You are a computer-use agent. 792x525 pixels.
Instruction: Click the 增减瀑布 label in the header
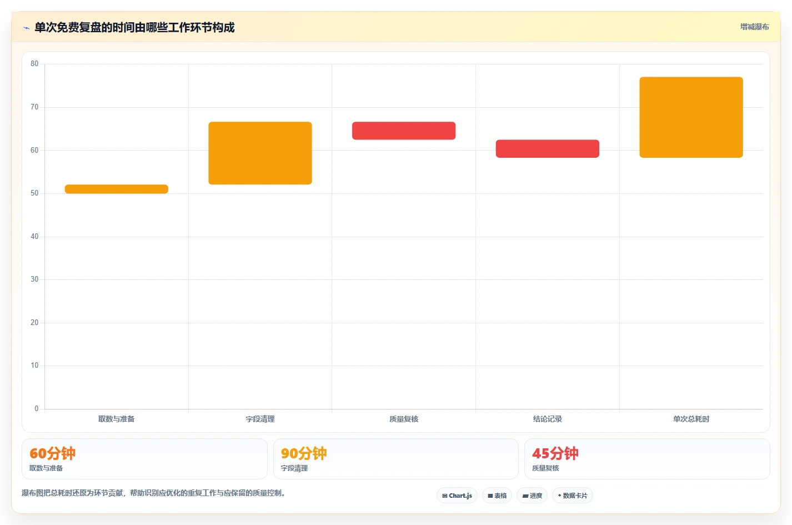pyautogui.click(x=754, y=27)
